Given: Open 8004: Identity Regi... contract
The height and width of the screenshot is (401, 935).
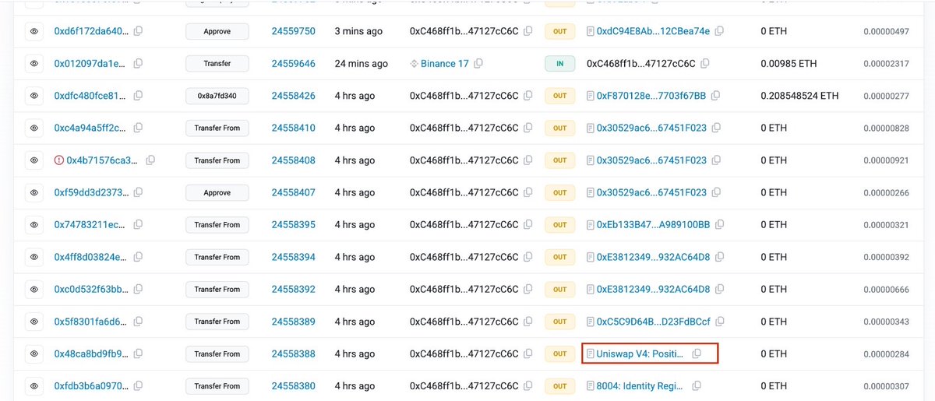Looking at the screenshot, I should [x=640, y=386].
